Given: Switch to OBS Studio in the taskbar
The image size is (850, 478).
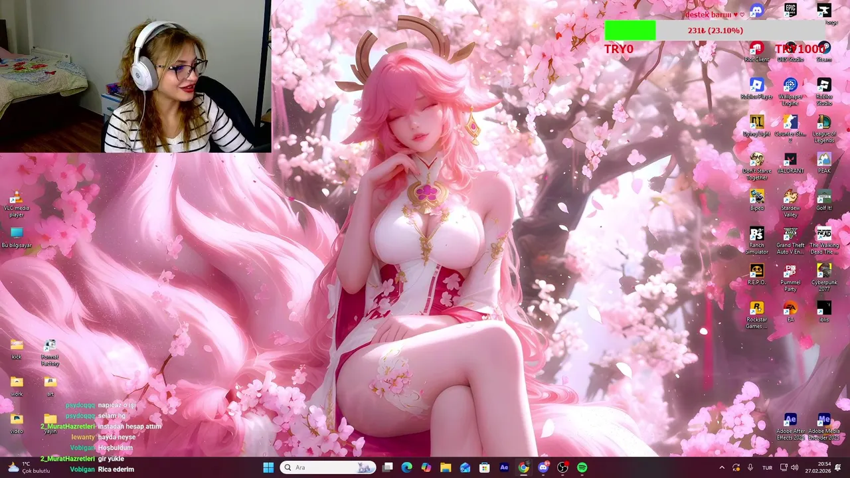Looking at the screenshot, I should (x=562, y=467).
